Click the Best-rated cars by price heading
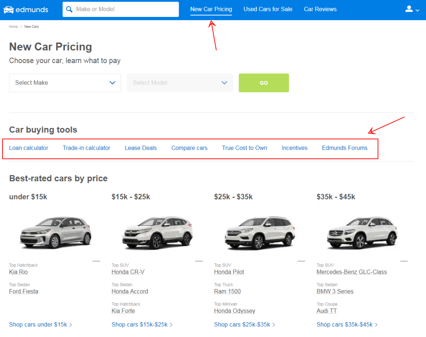The image size is (426, 337). (58, 178)
